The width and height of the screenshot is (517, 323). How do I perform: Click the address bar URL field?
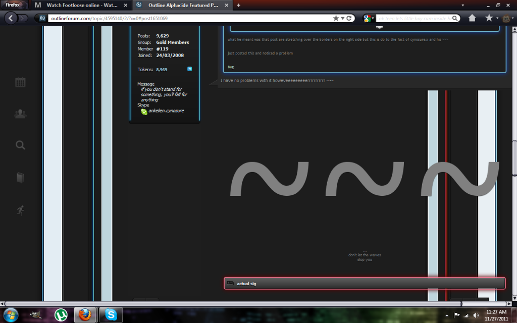187,18
